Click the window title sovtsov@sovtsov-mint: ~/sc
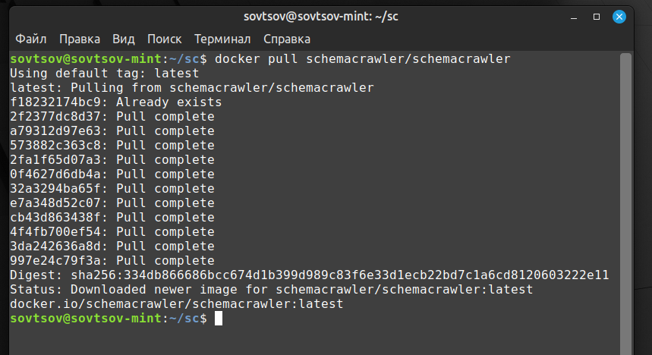Viewport: 652px width, 355px height. tap(320, 17)
